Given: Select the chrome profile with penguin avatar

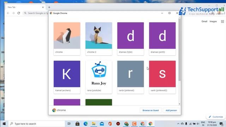Looking at the screenshot, I should [67, 39].
